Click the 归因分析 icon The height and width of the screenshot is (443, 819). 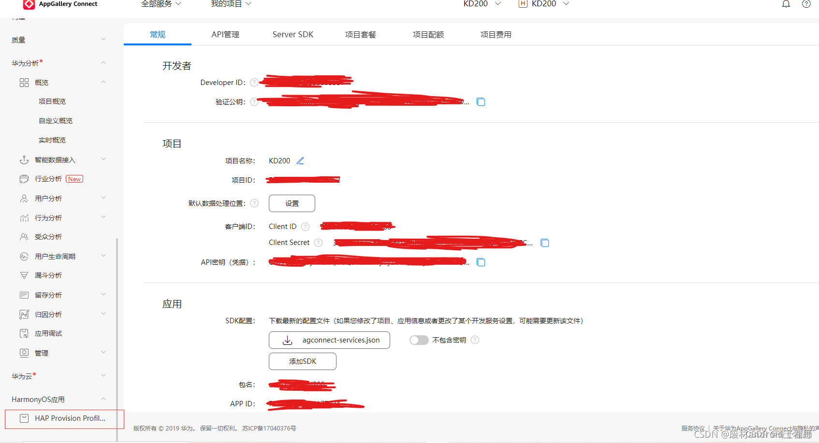(x=24, y=314)
